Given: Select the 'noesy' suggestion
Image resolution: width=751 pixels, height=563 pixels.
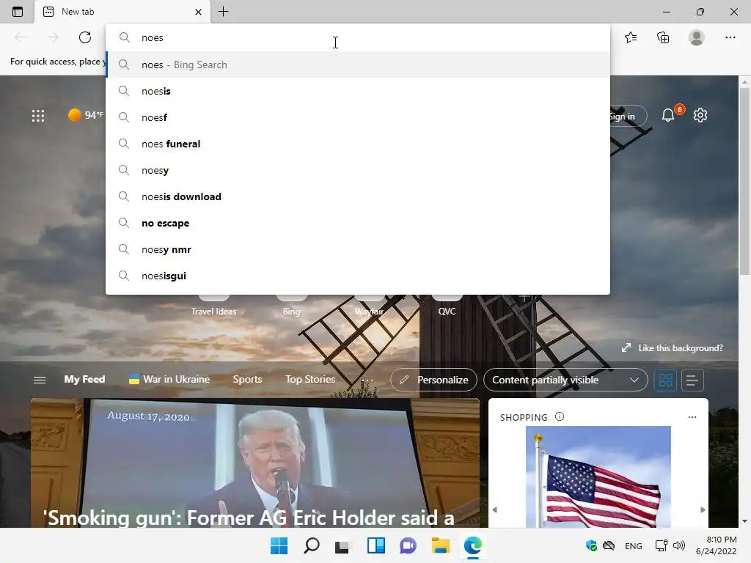Looking at the screenshot, I should click(358, 170).
